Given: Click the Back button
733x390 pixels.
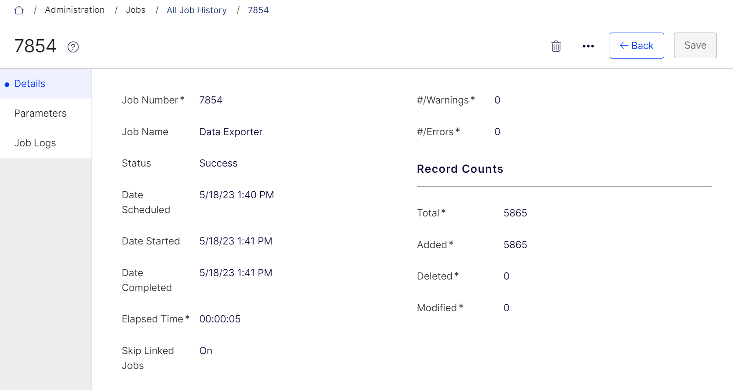Looking at the screenshot, I should [x=636, y=45].
